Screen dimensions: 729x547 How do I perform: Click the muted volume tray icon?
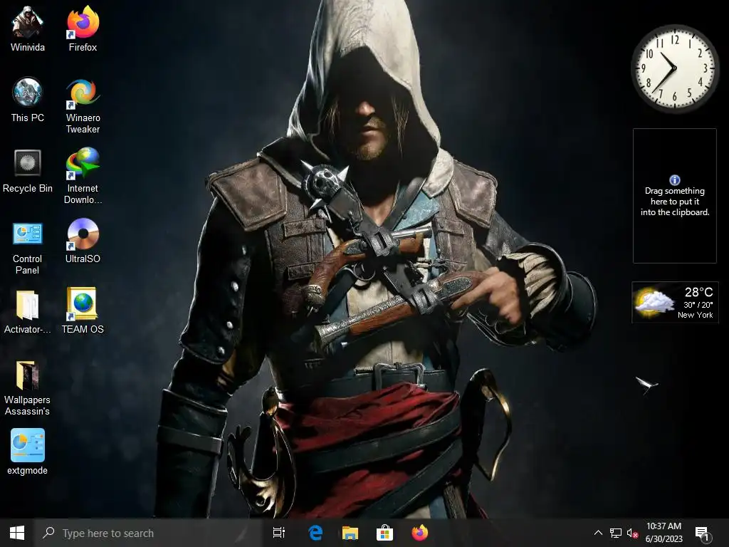[632, 533]
